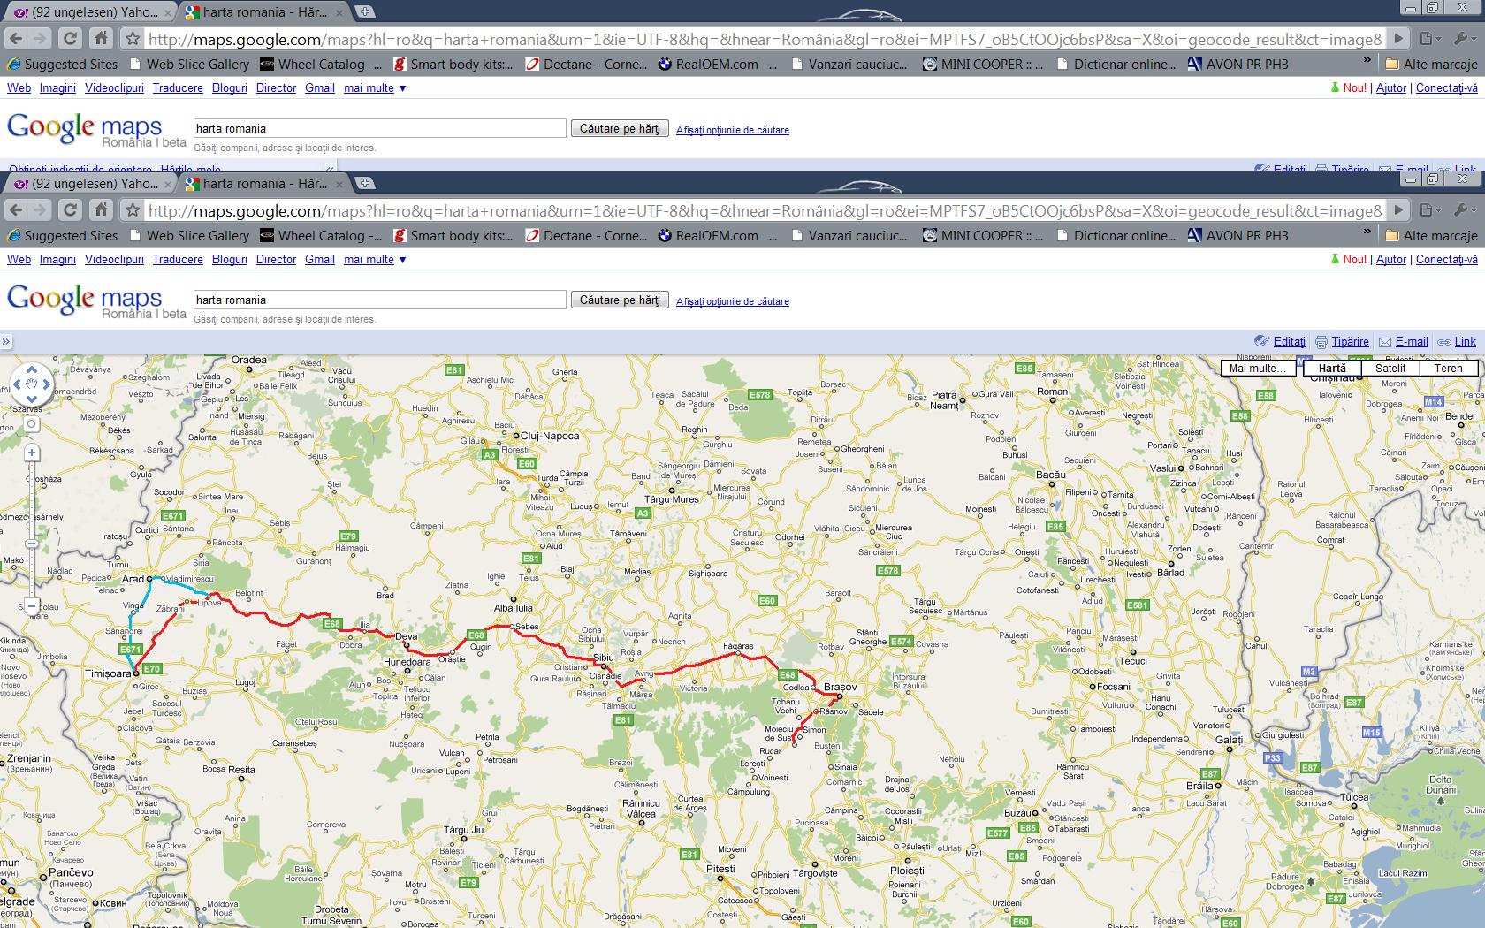Zoom in with the plus button
1485x928 pixels.
click(32, 453)
